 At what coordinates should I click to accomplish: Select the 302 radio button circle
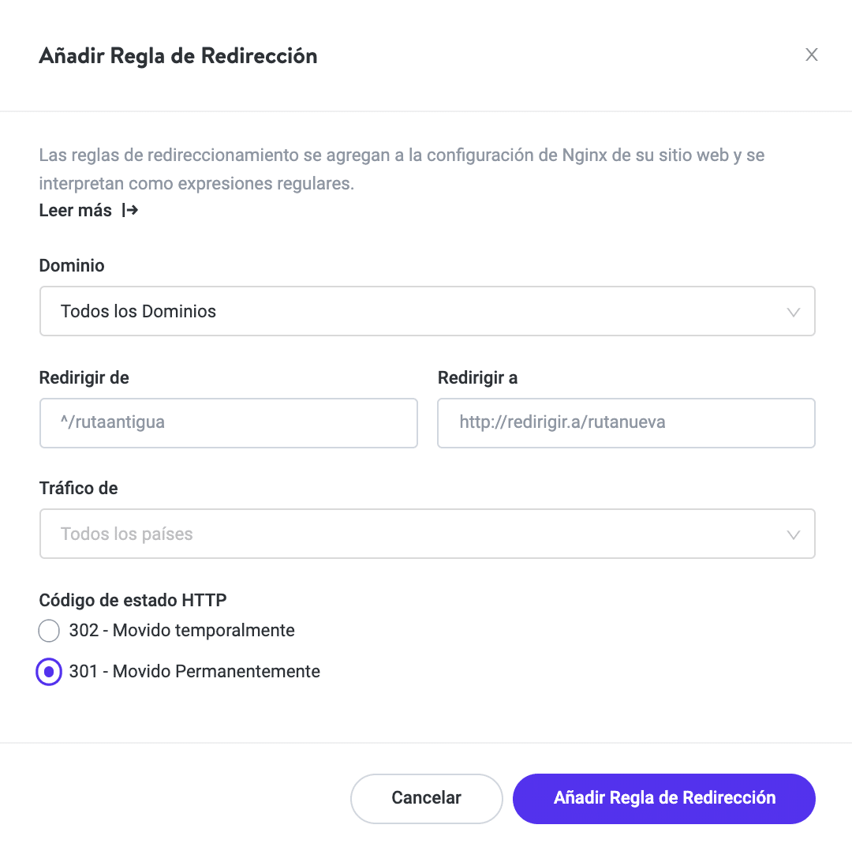pyautogui.click(x=49, y=631)
